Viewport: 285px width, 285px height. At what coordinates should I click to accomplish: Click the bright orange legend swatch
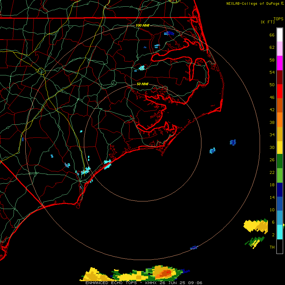(x=280, y=120)
